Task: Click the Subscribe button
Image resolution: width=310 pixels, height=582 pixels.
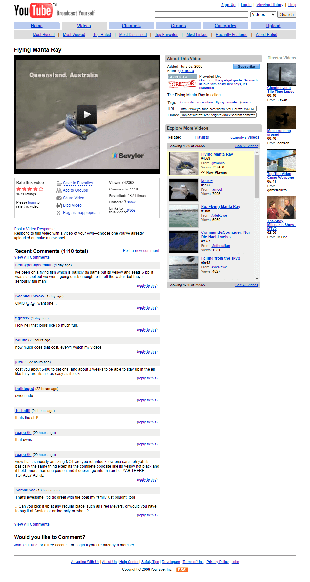Action: pyautogui.click(x=246, y=66)
